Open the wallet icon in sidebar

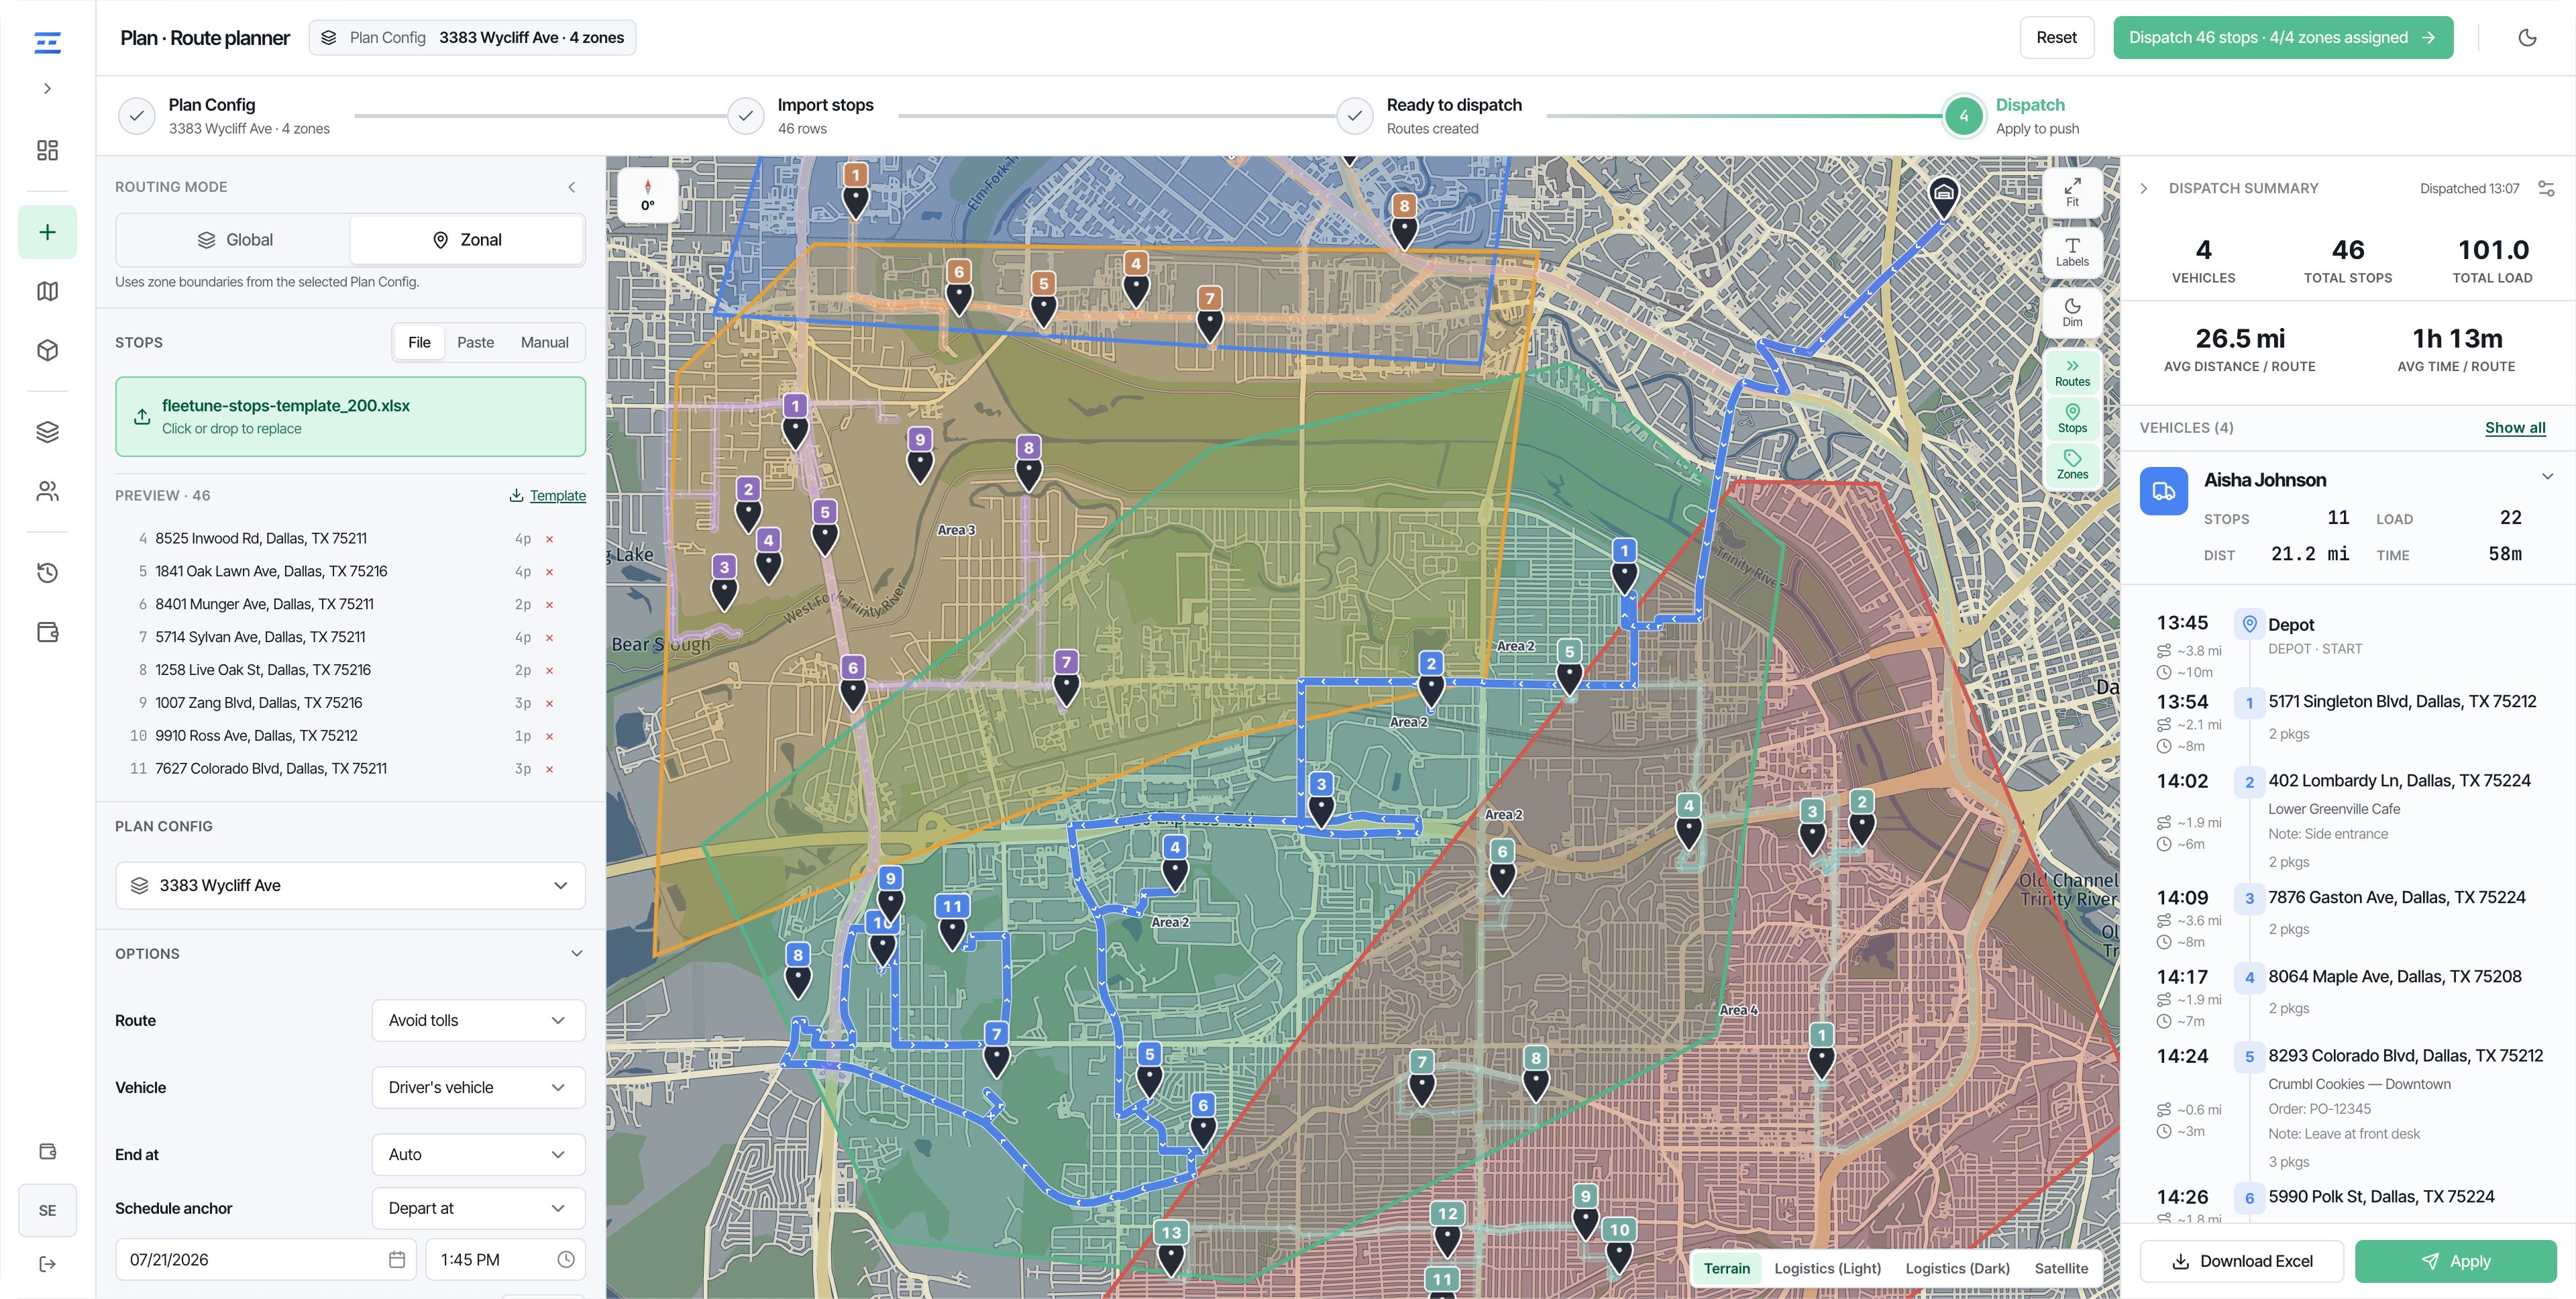(x=47, y=632)
